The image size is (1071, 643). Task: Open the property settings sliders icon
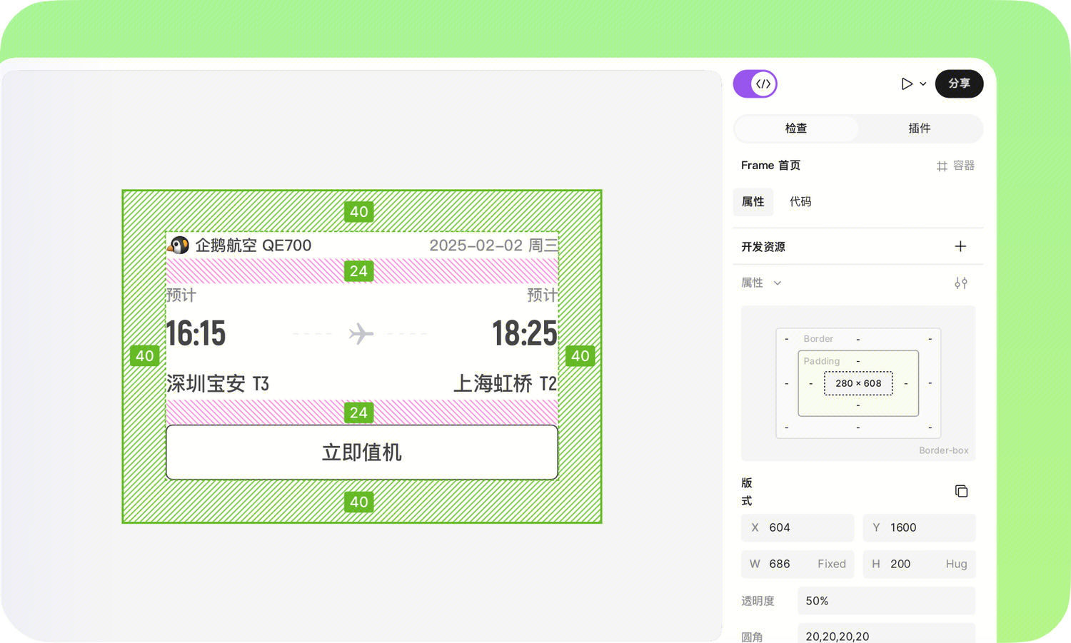coord(961,283)
